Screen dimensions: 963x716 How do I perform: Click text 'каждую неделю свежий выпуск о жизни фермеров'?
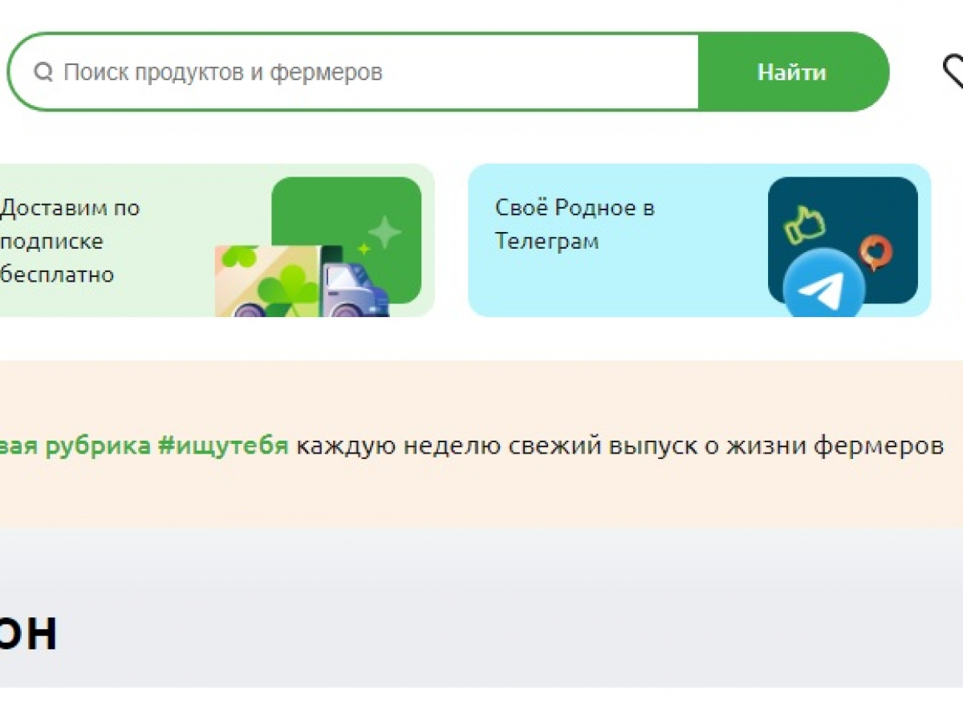pyautogui.click(x=620, y=445)
